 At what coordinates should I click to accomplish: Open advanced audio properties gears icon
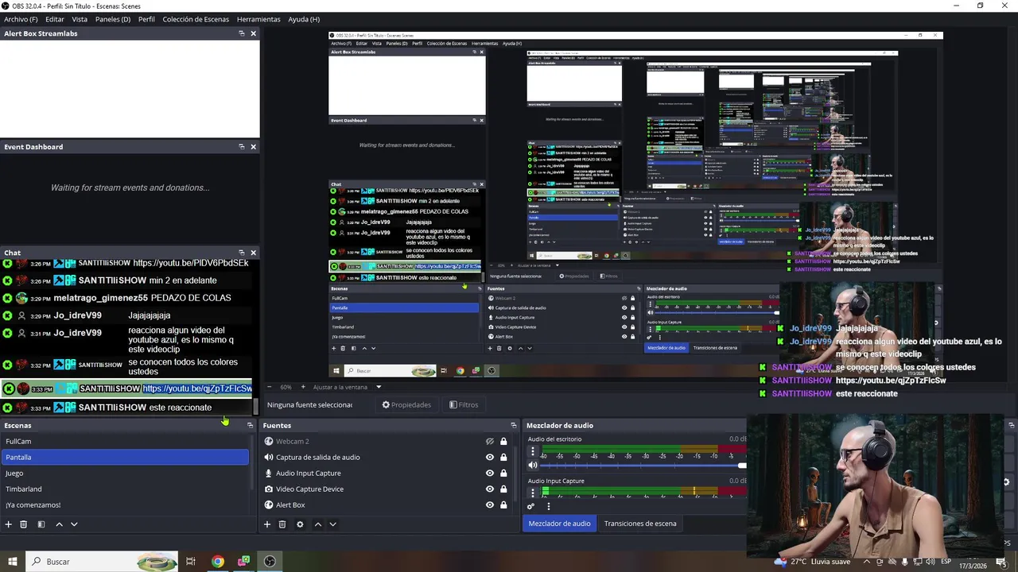531,506
